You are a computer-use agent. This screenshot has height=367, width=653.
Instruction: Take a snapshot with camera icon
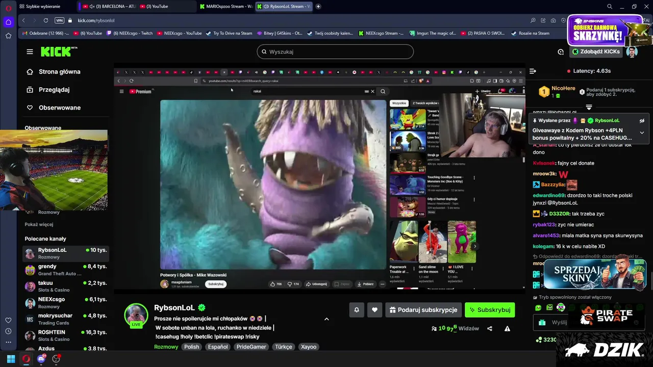coord(554,20)
